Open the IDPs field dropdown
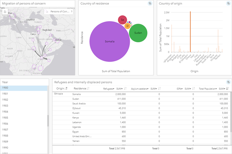232x154 pixels. pyautogui.click(x=179, y=89)
